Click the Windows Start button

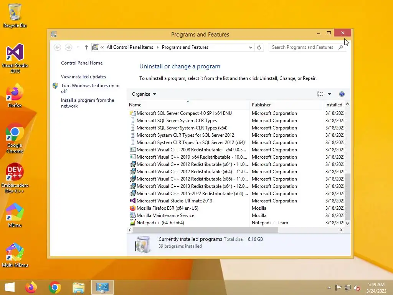point(10,287)
